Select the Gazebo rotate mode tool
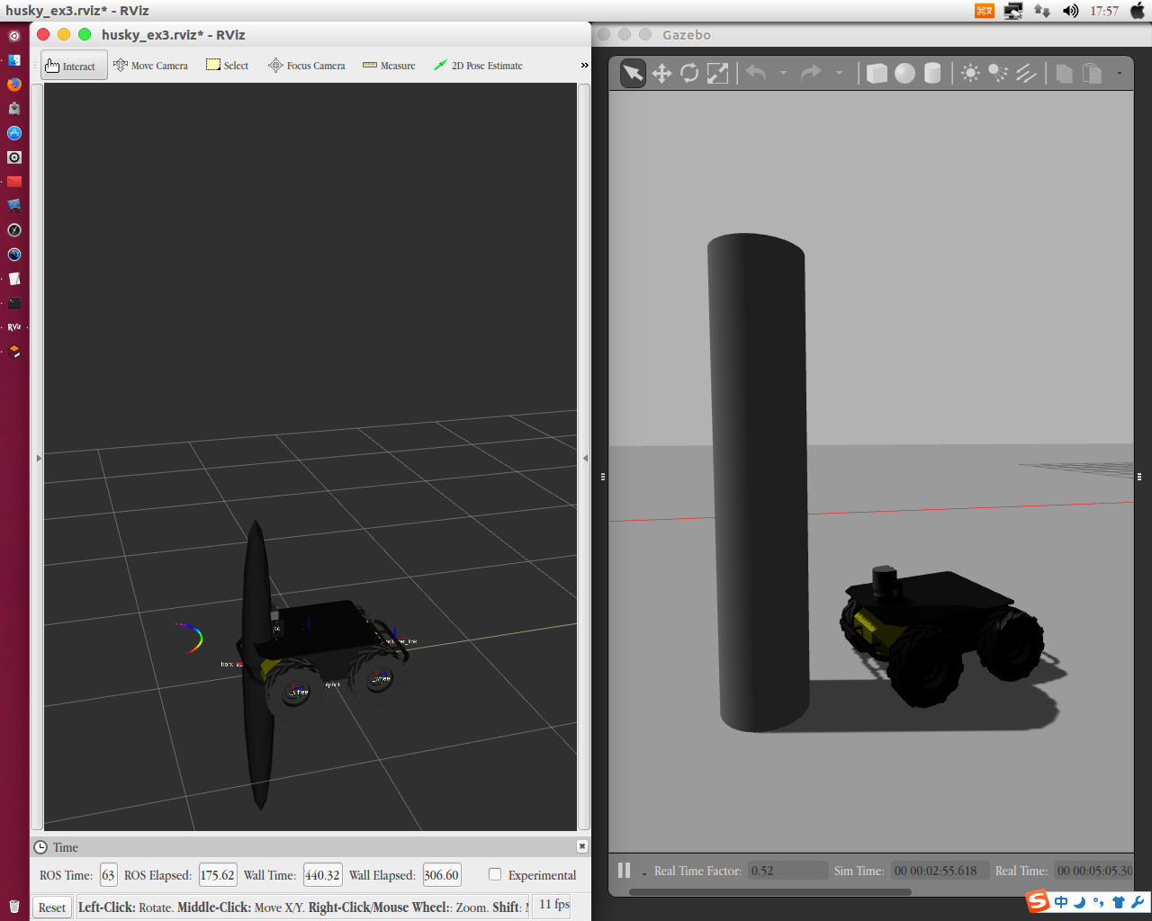1152x921 pixels. 689,73
